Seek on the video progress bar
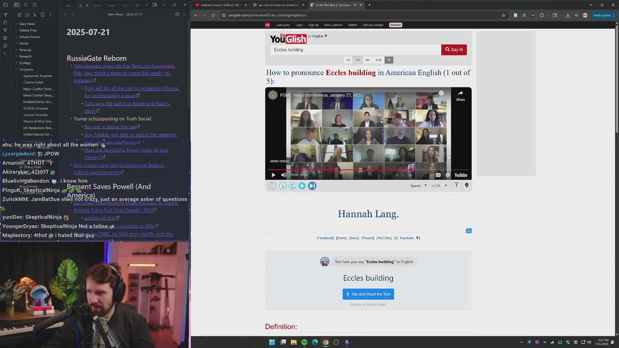The height and width of the screenshot is (348, 619). [368, 170]
